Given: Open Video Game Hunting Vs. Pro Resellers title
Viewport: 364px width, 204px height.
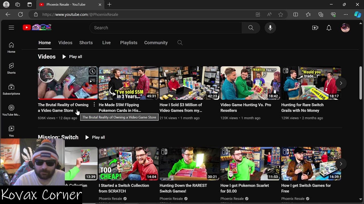Looking at the screenshot, I should click(246, 108).
